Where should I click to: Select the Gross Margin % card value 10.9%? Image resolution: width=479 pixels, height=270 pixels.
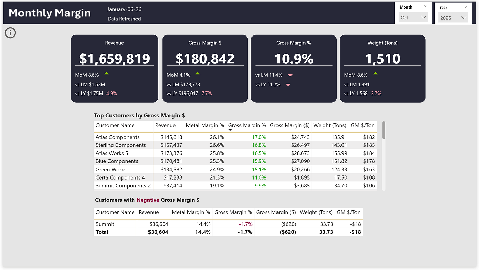coord(294,59)
